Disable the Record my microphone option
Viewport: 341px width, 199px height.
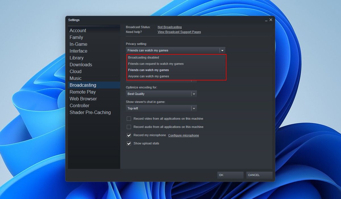129,135
